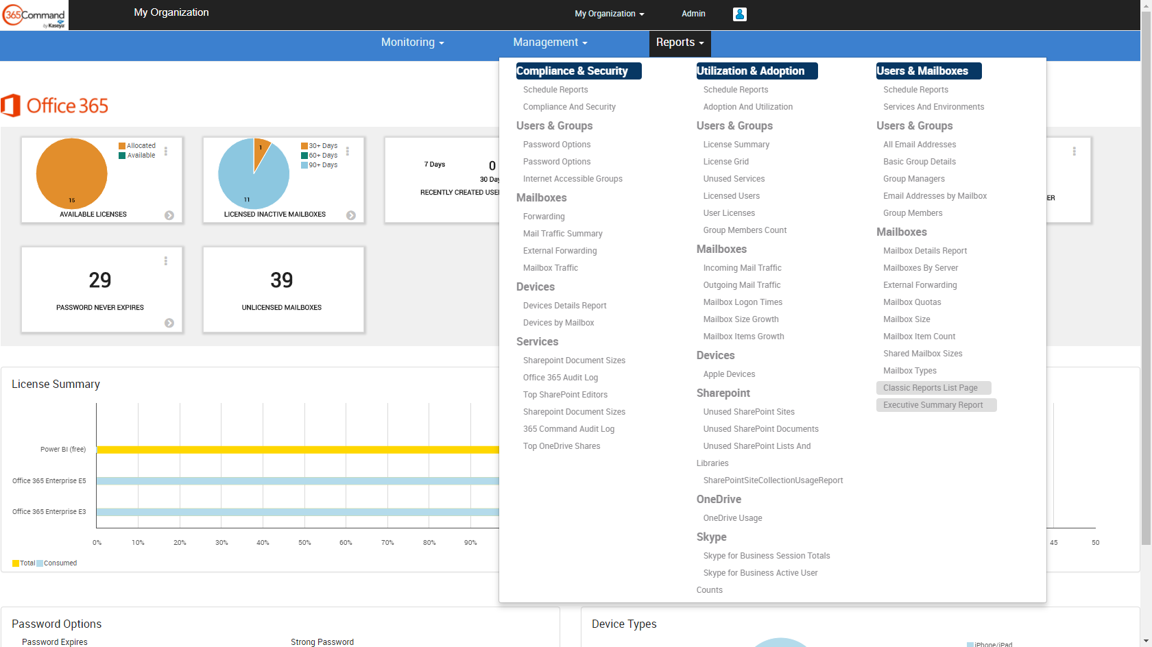Open the OneDrive Usage report

click(x=732, y=518)
